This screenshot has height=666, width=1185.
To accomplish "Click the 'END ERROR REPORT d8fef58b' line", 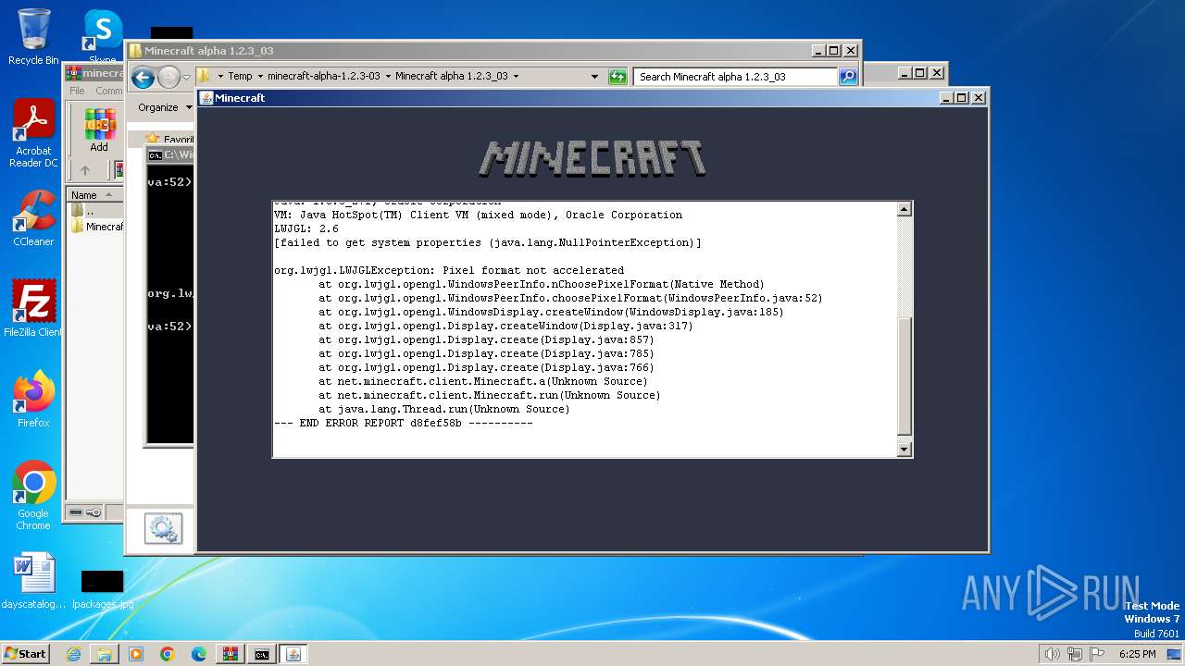I will pyautogui.click(x=404, y=423).
